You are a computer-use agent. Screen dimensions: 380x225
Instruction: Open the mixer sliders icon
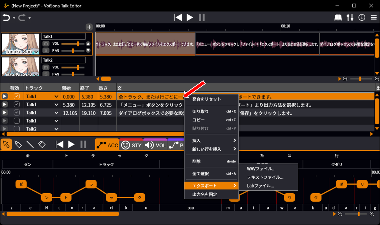click(350, 18)
